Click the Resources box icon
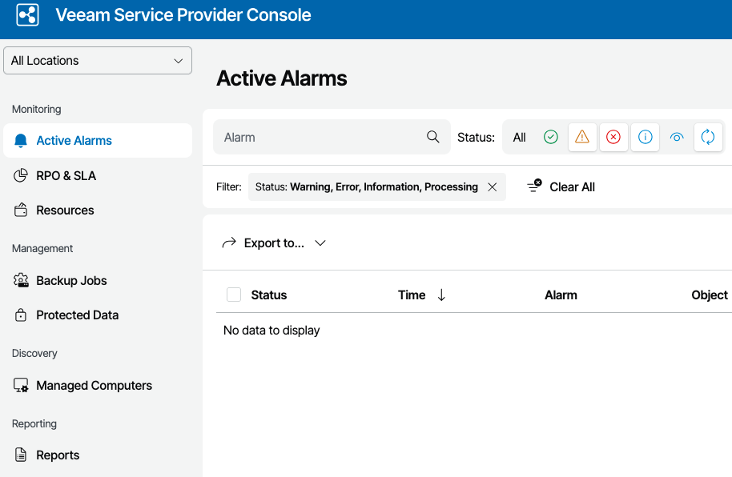 pyautogui.click(x=21, y=210)
